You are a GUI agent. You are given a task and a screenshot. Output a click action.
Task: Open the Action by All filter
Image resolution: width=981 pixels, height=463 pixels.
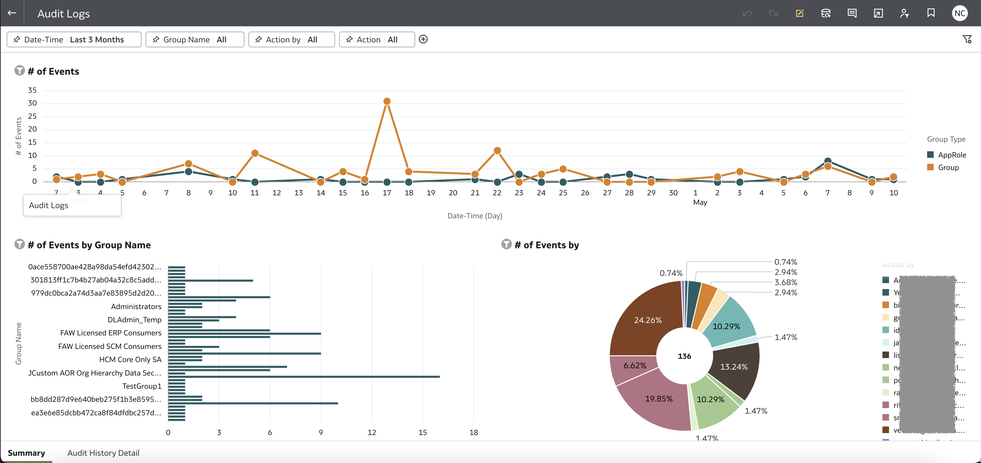pyautogui.click(x=291, y=39)
